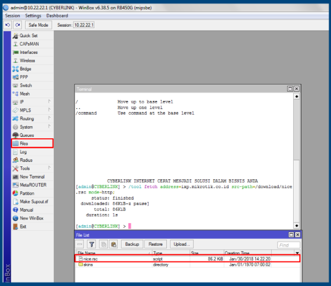Screen dimensions: 331x286
Task: Toggle Safe Mode
Action: [x=38, y=25]
